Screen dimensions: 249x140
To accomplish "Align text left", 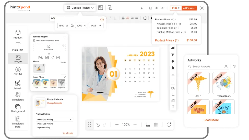I will [123, 18].
